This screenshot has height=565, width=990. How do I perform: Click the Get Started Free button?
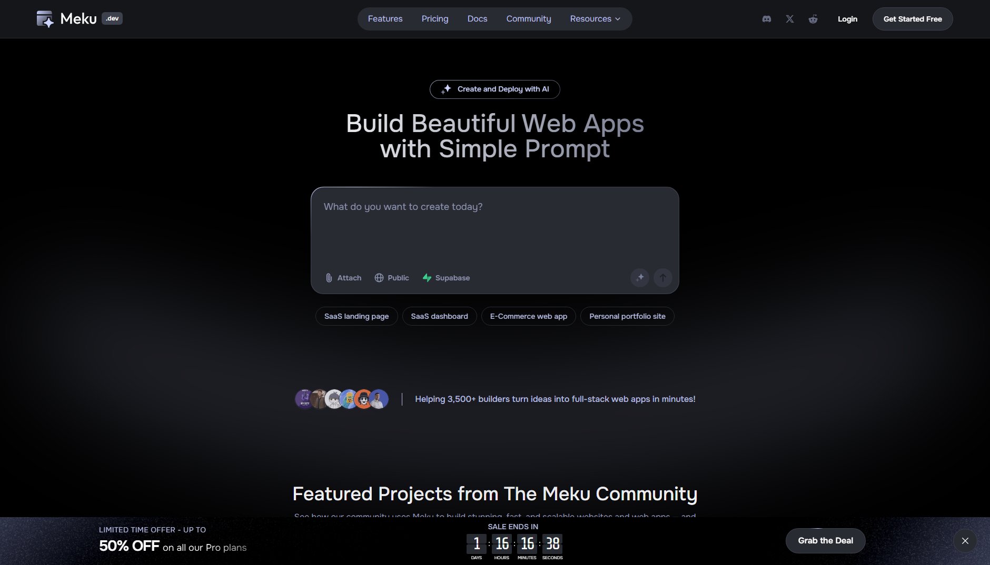(x=912, y=19)
